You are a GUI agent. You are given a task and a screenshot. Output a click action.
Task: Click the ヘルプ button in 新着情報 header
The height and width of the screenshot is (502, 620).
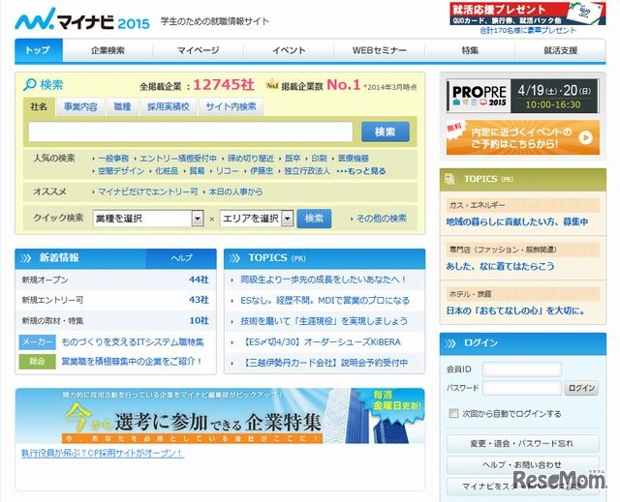[181, 258]
